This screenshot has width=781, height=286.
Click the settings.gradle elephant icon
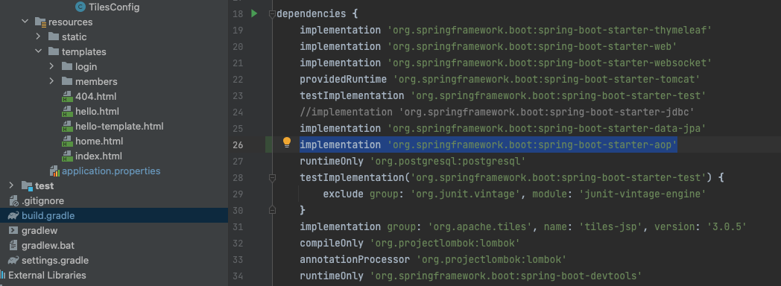[x=13, y=261]
